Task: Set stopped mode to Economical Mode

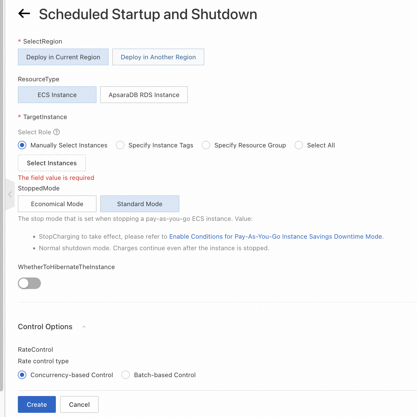Action: (x=57, y=204)
